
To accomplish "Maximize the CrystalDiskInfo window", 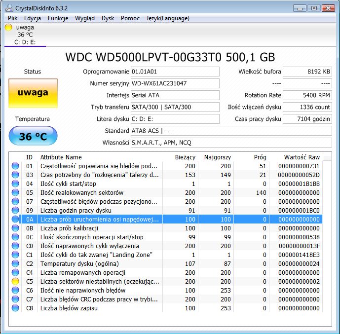I will coord(314,8).
